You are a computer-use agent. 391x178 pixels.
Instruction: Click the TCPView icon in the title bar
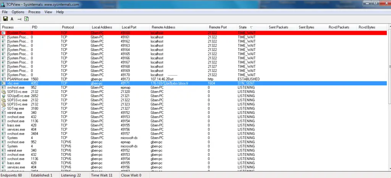tap(3, 4)
